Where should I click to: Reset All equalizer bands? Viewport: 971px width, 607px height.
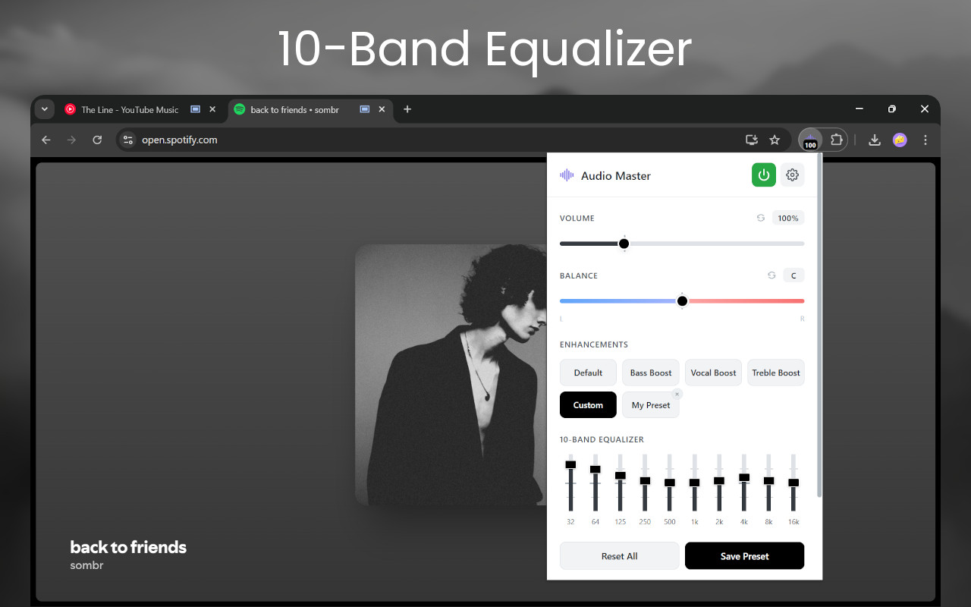coord(619,555)
